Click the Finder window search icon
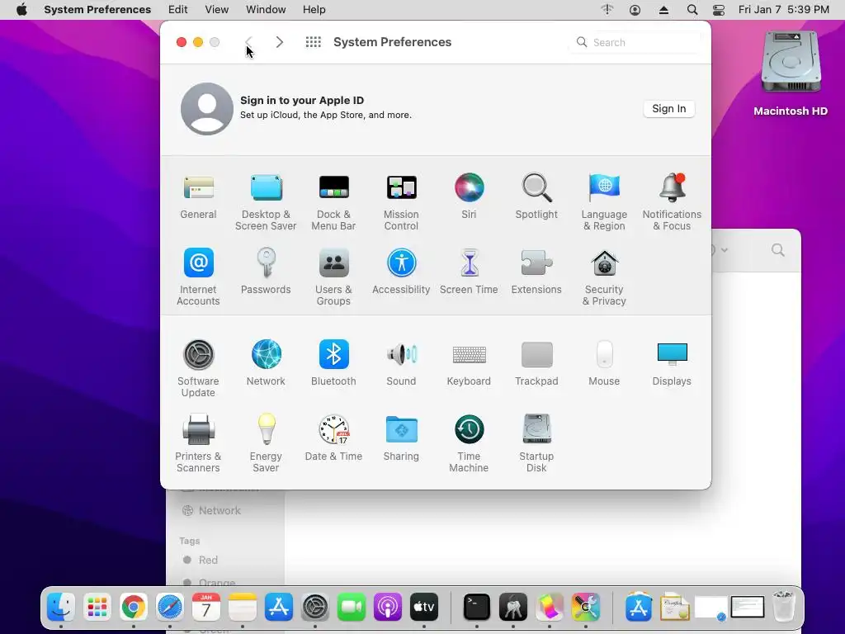 pos(777,250)
